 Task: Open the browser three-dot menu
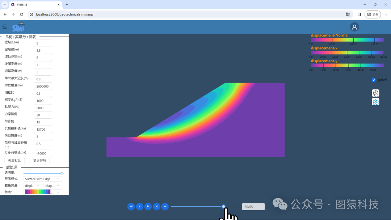(386, 14)
